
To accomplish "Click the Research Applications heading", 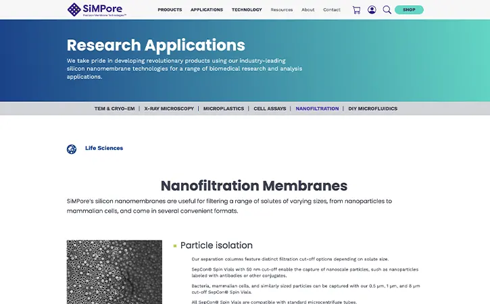I will pos(155,45).
